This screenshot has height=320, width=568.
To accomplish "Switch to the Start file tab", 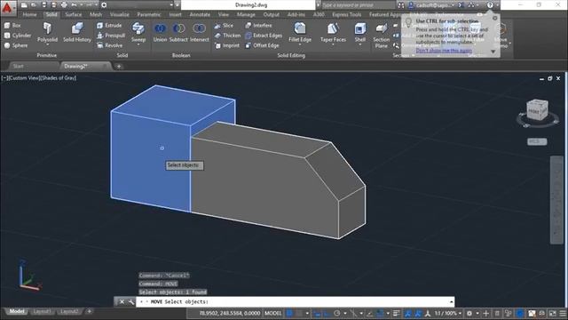I will click(18, 66).
